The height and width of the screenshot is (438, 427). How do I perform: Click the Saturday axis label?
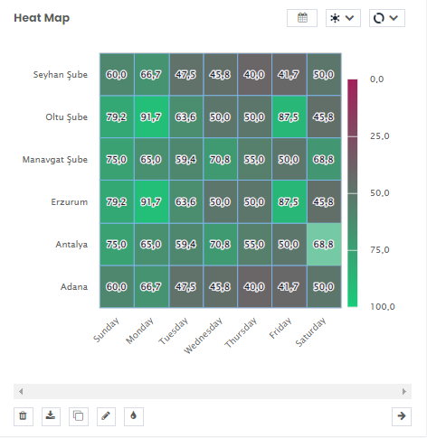(x=310, y=332)
